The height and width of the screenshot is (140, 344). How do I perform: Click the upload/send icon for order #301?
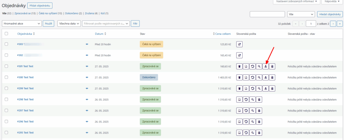tap(266, 66)
